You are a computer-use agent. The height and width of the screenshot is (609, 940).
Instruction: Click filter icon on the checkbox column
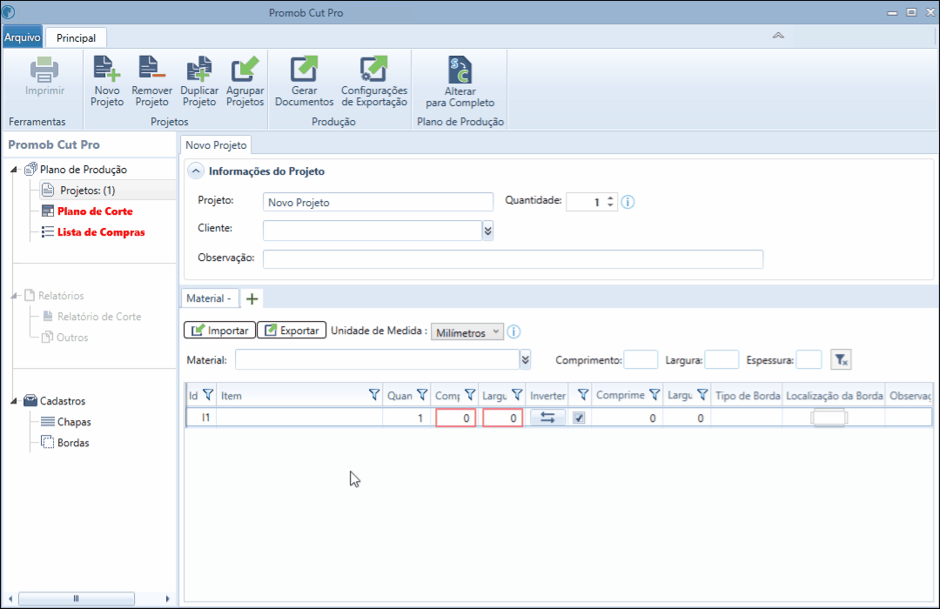(x=582, y=394)
